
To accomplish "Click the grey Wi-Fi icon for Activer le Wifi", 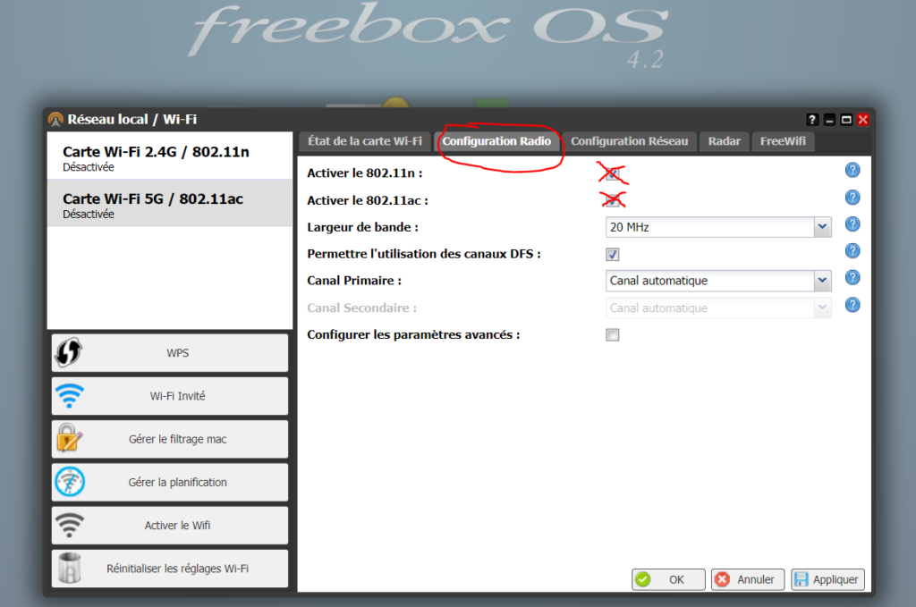I will pos(70,526).
